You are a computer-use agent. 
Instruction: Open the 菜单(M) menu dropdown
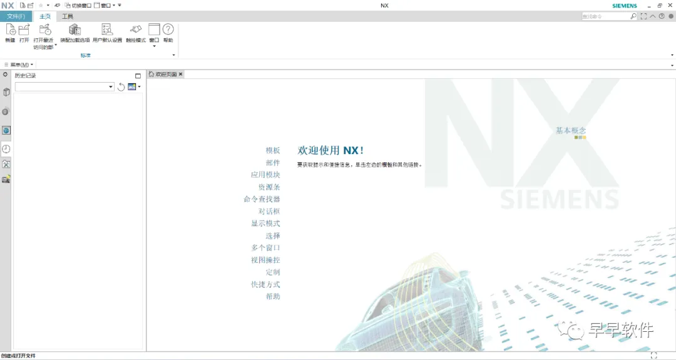coord(19,64)
